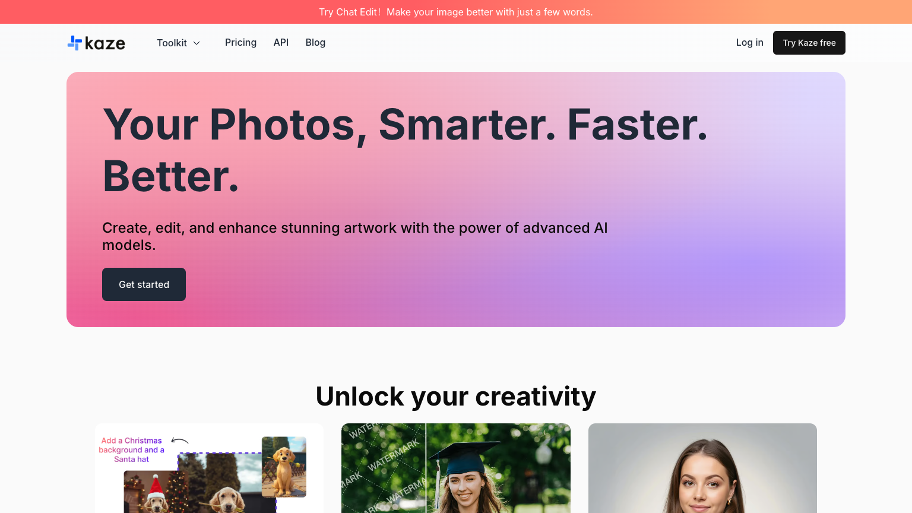Click the Kaze logo icon

pyautogui.click(x=74, y=43)
